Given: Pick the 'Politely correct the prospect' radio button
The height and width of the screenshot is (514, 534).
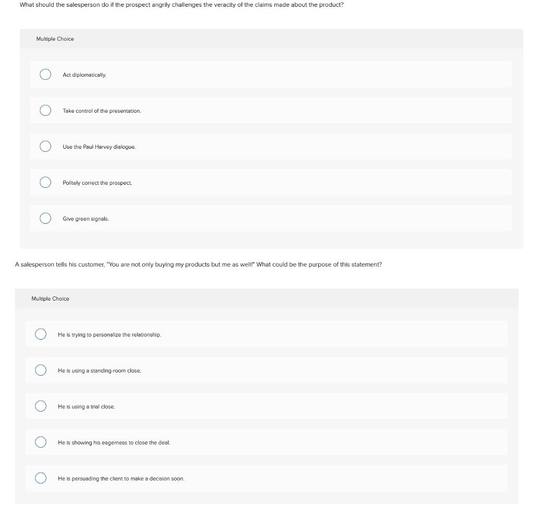Looking at the screenshot, I should [x=45, y=183].
